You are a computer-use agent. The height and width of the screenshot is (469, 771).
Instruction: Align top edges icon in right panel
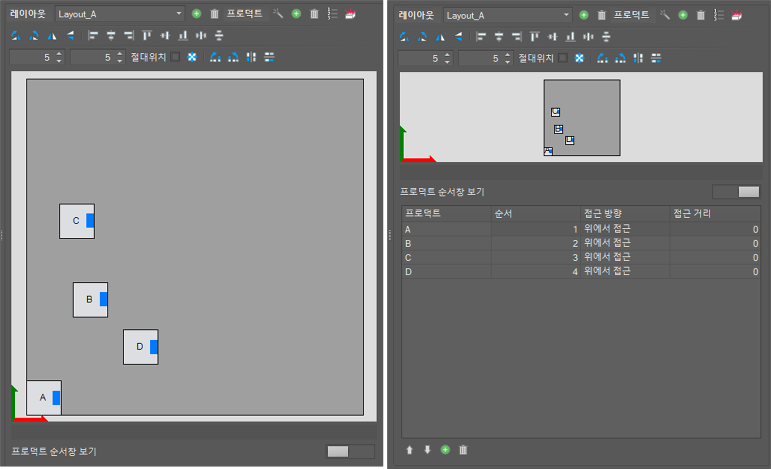click(535, 37)
